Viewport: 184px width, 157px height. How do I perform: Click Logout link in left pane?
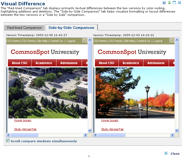click(x=71, y=41)
